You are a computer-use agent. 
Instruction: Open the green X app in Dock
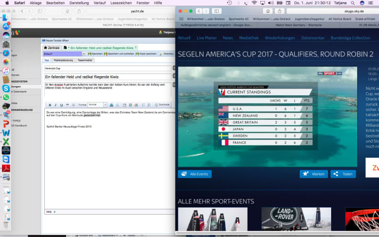click(x=6, y=142)
